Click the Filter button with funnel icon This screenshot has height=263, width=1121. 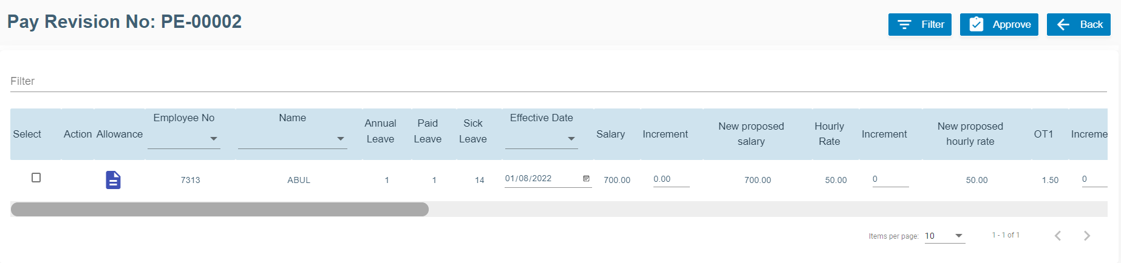[919, 25]
